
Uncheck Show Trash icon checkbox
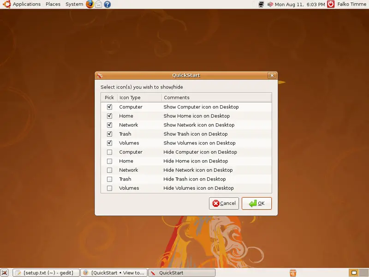(109, 134)
